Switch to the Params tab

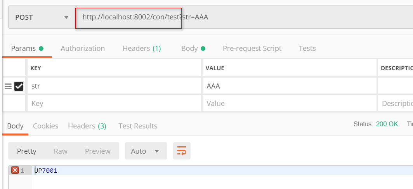click(27, 49)
